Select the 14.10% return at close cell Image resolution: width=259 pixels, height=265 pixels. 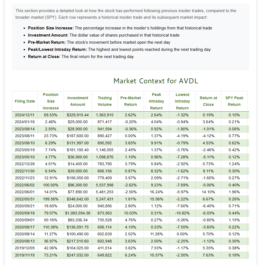tap(208, 192)
